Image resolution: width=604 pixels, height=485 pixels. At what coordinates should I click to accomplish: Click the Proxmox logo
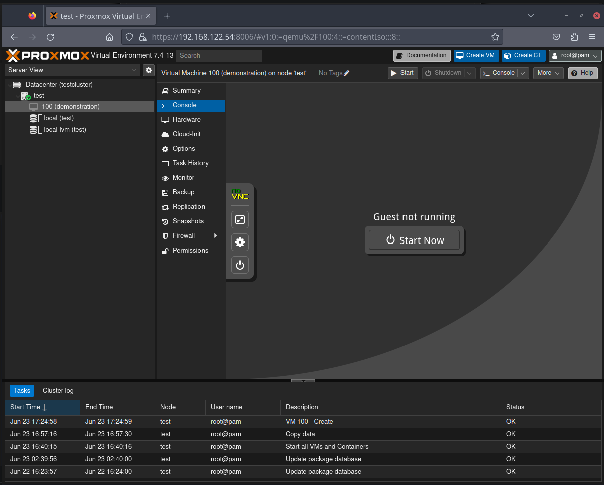pos(47,56)
